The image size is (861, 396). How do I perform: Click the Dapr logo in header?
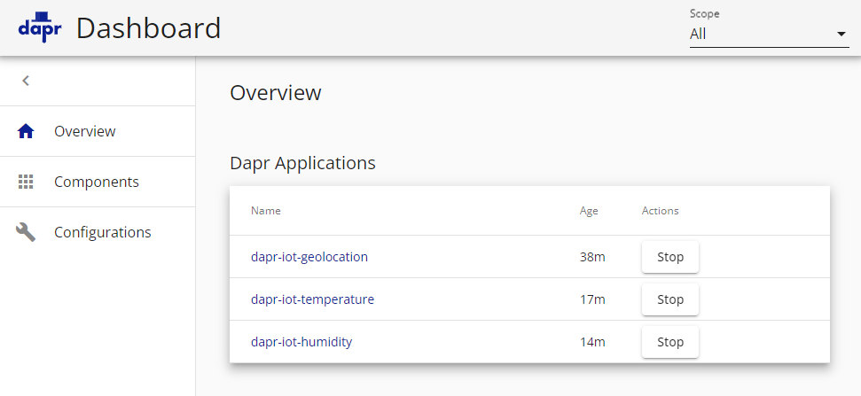[x=40, y=27]
